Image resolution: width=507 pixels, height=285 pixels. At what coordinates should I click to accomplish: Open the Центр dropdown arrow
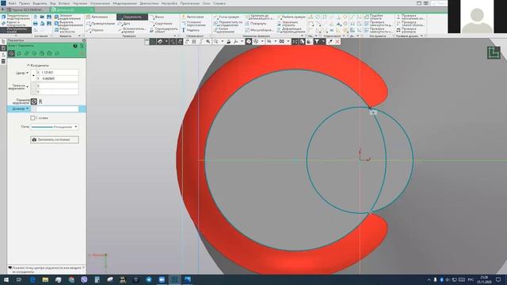click(x=28, y=73)
